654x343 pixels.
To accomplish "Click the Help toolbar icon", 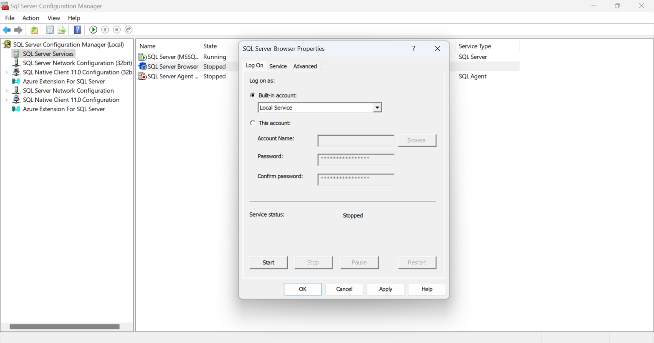I will coord(77,29).
